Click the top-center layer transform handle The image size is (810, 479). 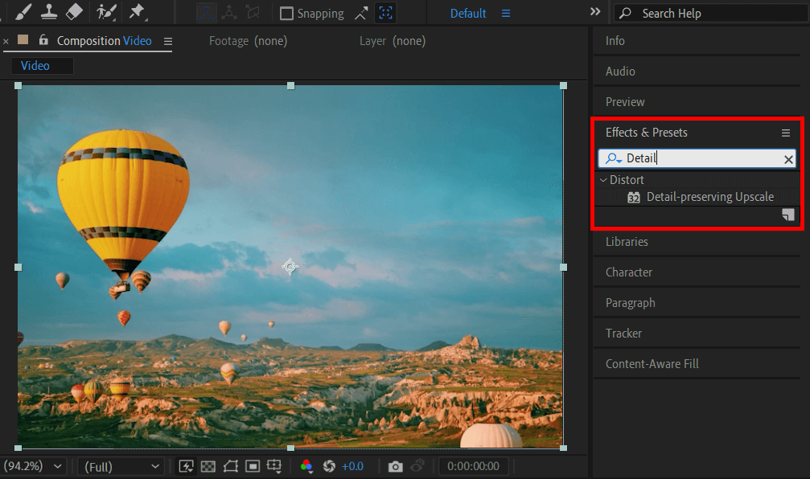291,86
